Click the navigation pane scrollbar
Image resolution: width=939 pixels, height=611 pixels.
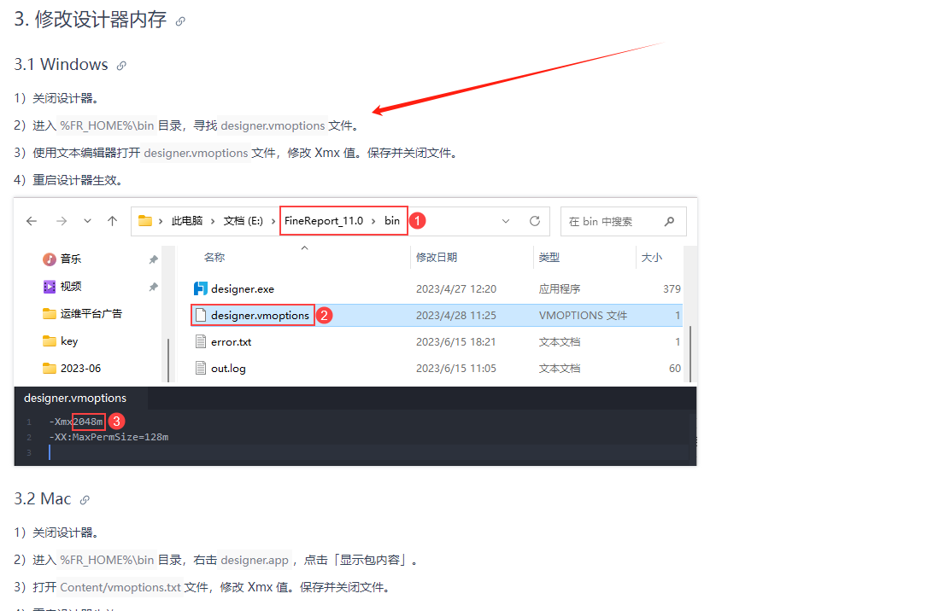pyautogui.click(x=168, y=358)
